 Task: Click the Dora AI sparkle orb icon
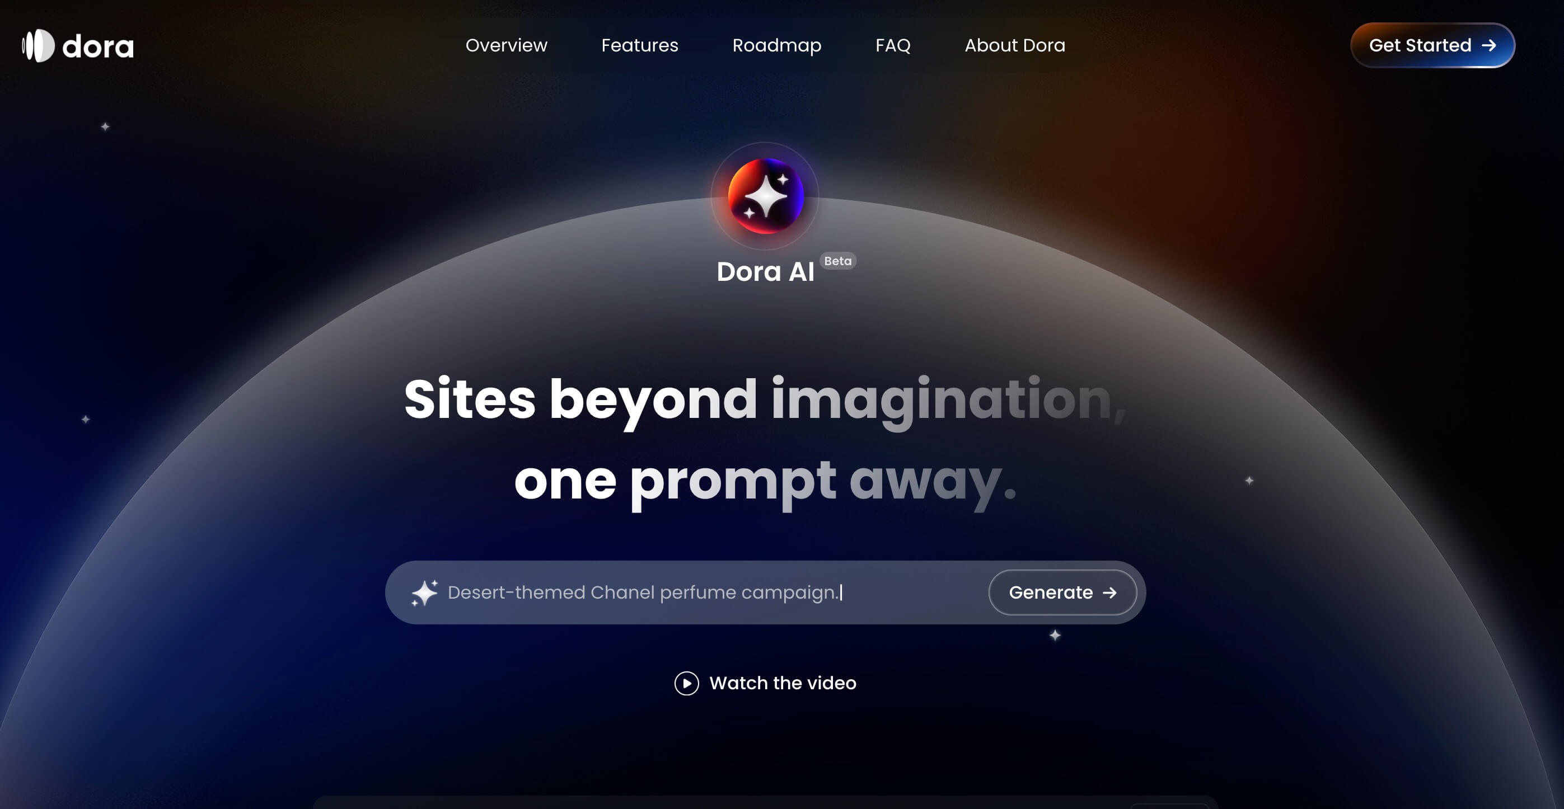(765, 195)
